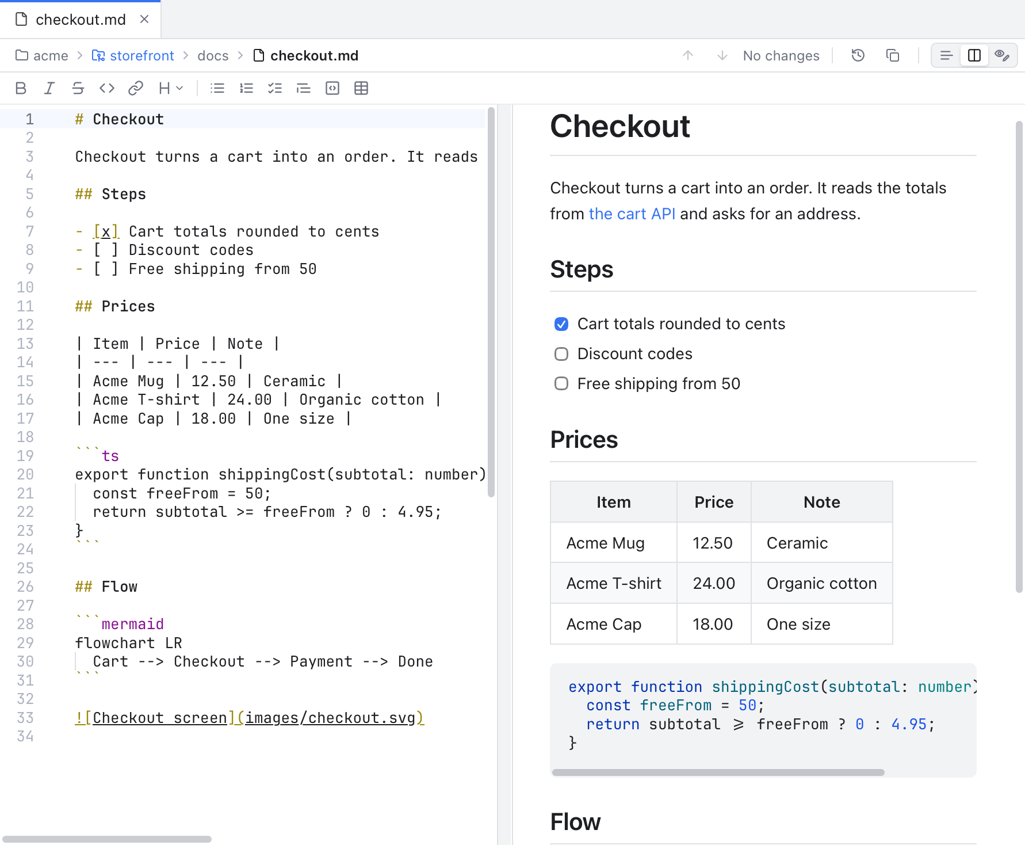Click the editor horizontal scrollbar

point(107,839)
